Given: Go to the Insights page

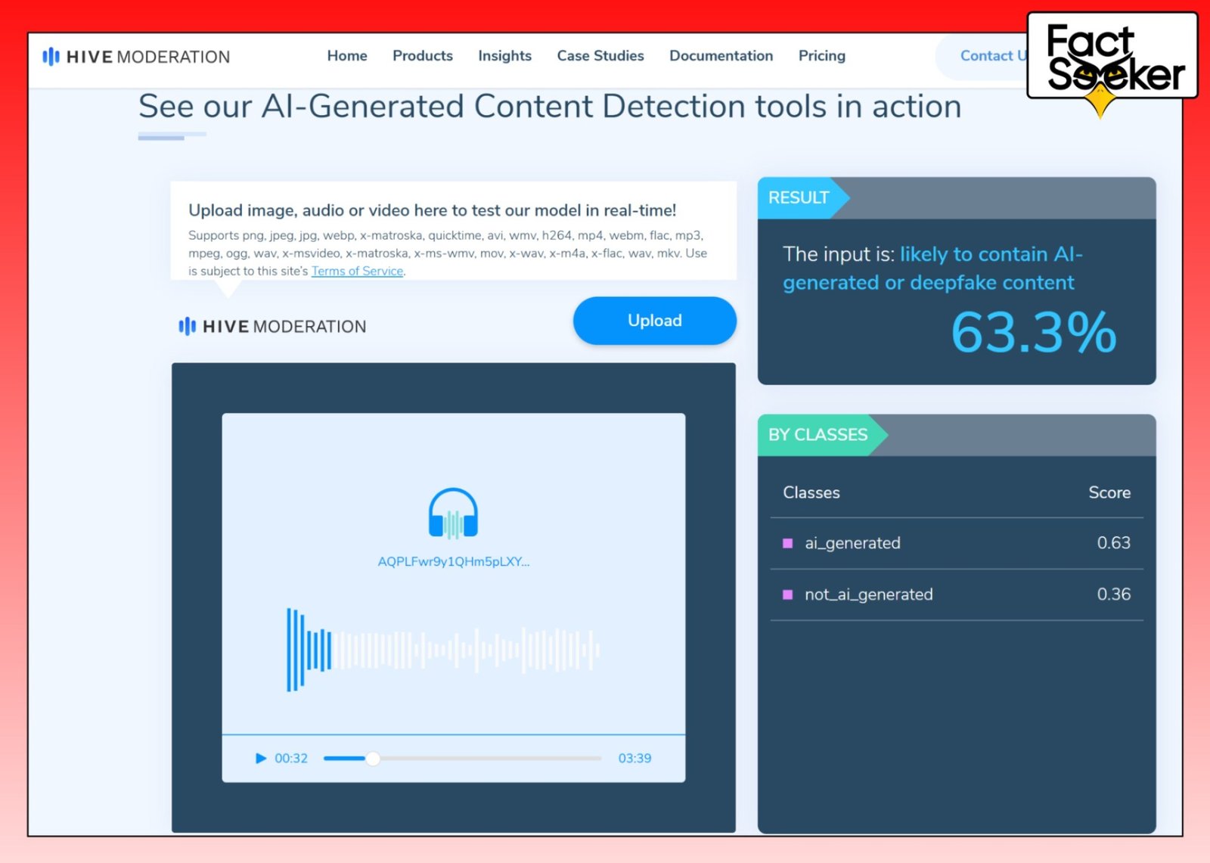Looking at the screenshot, I should [x=504, y=56].
